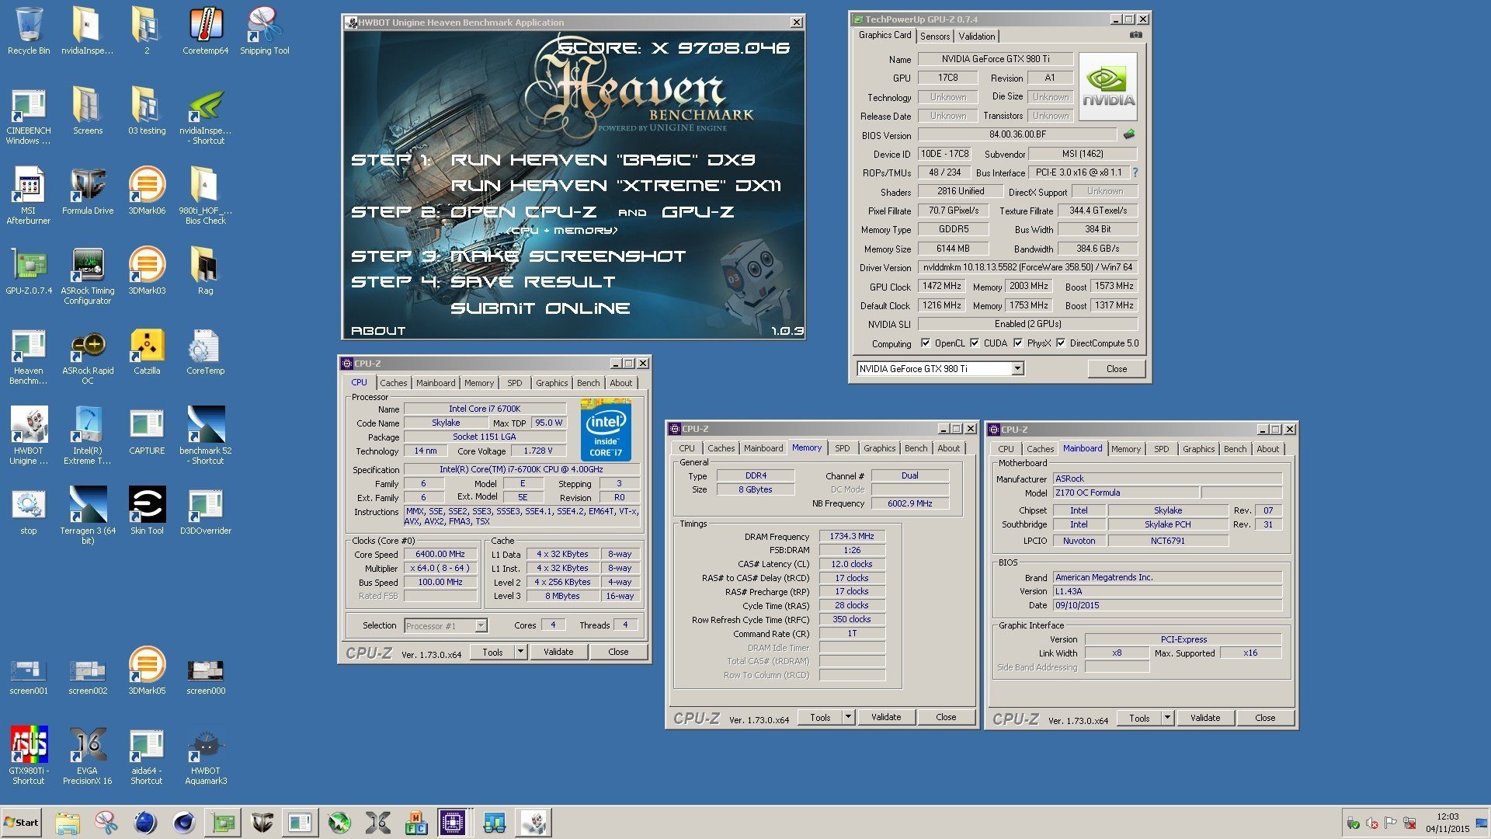Click Close in CPU-Z Memory window
The height and width of the screenshot is (839, 1491).
click(x=946, y=717)
